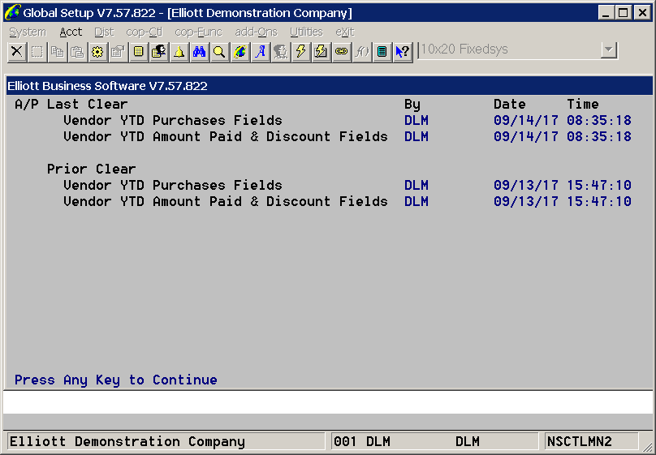The height and width of the screenshot is (455, 656).
Task: Click the Date column header
Action: 510,104
